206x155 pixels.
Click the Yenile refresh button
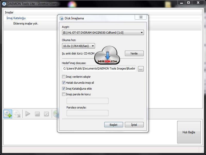134,53
